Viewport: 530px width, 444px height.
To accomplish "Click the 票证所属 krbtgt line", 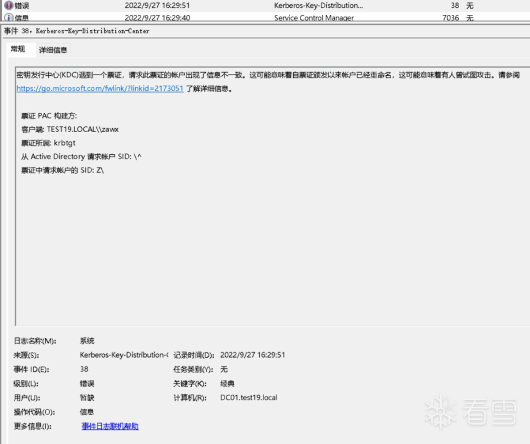I will tap(48, 143).
